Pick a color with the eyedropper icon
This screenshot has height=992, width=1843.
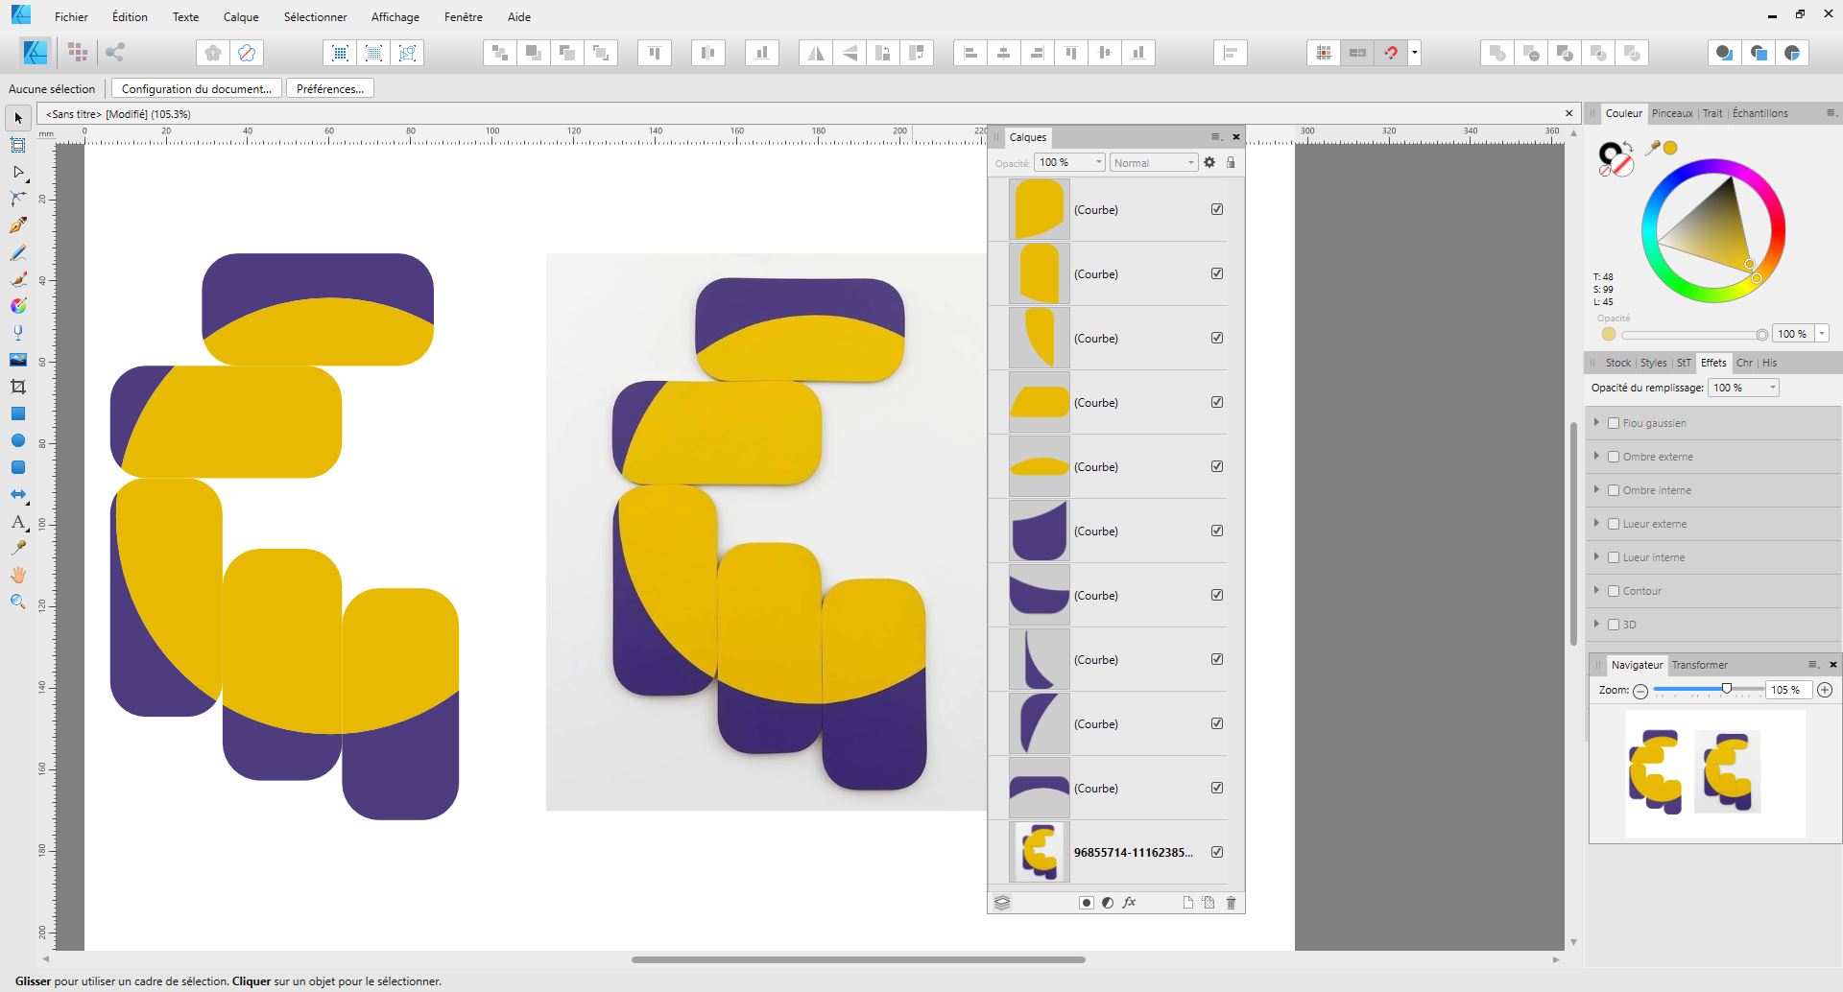tap(1652, 148)
